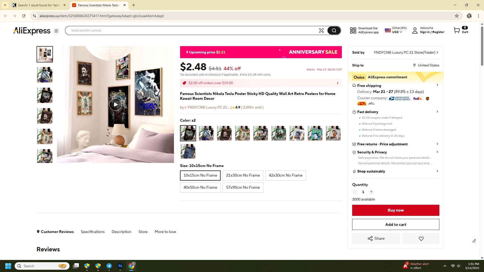Click the Share button icon

pos(370,239)
